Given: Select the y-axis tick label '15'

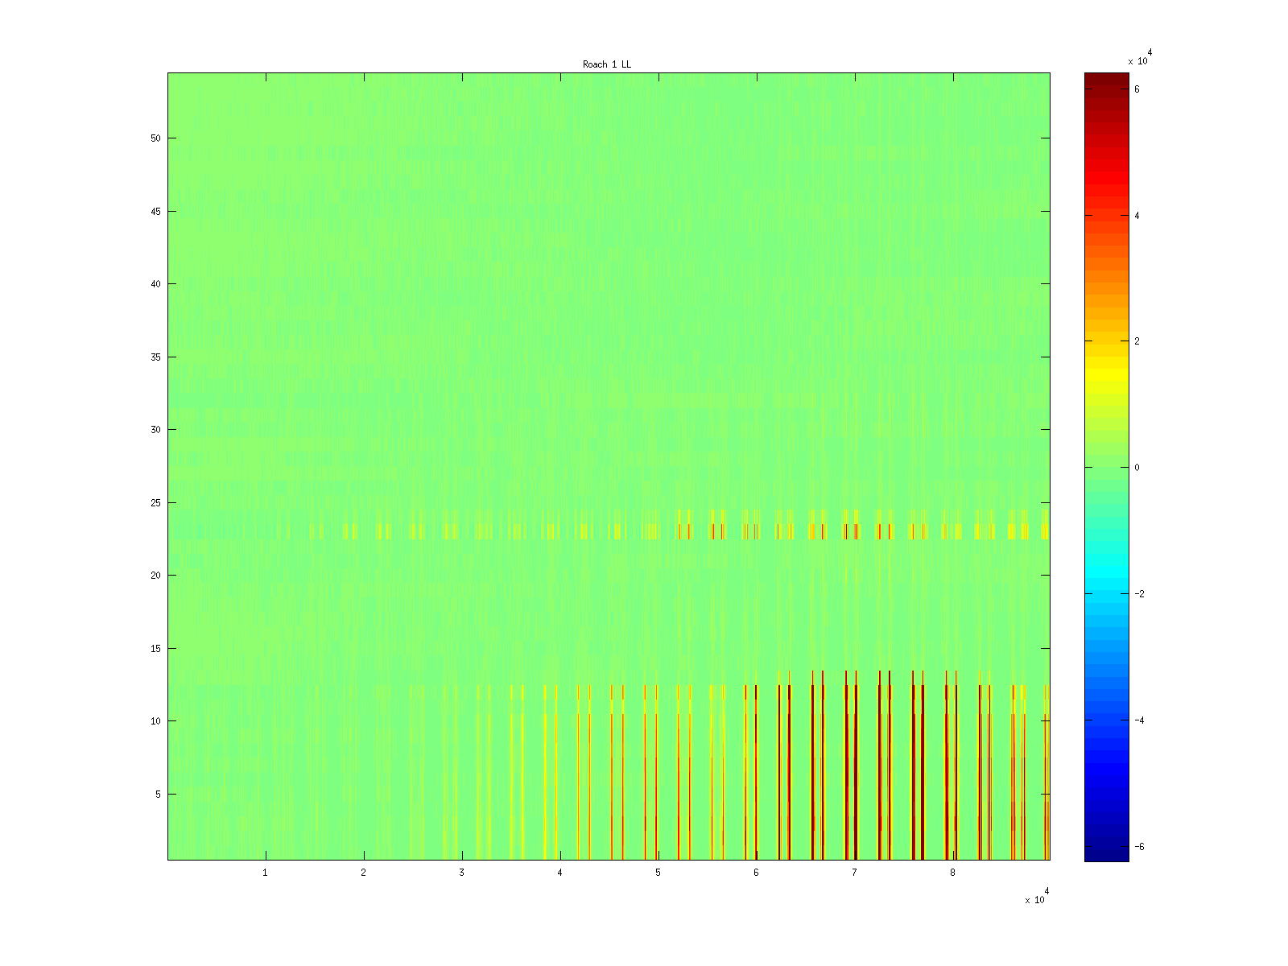Looking at the screenshot, I should (x=157, y=649).
